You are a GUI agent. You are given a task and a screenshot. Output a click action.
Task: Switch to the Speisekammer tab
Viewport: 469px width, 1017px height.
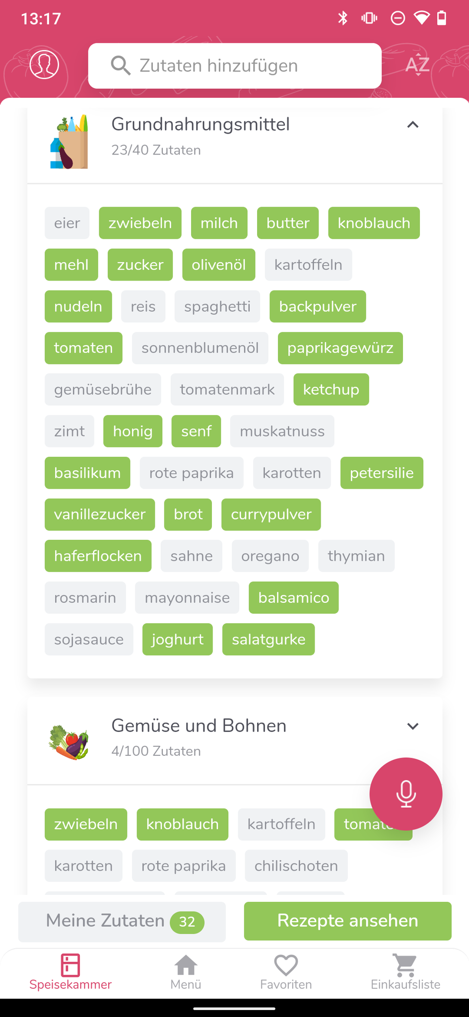[x=70, y=972]
